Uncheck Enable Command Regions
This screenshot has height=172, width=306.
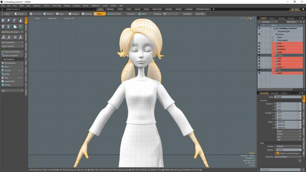tap(278, 153)
